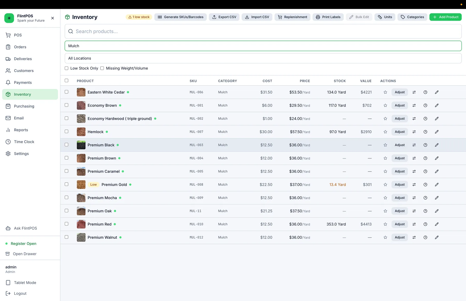
Task: Star the Eastern White Cedar product
Action: [385, 92]
